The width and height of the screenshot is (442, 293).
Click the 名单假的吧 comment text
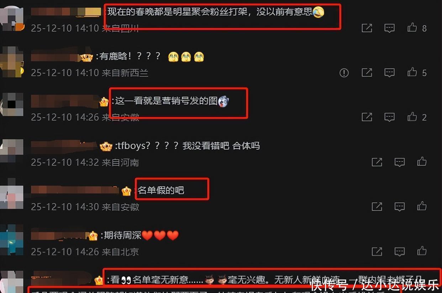(161, 190)
